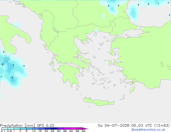Click the "GFS 0.25" model label
Viewport: 171px width, 132px height.
tap(46, 126)
